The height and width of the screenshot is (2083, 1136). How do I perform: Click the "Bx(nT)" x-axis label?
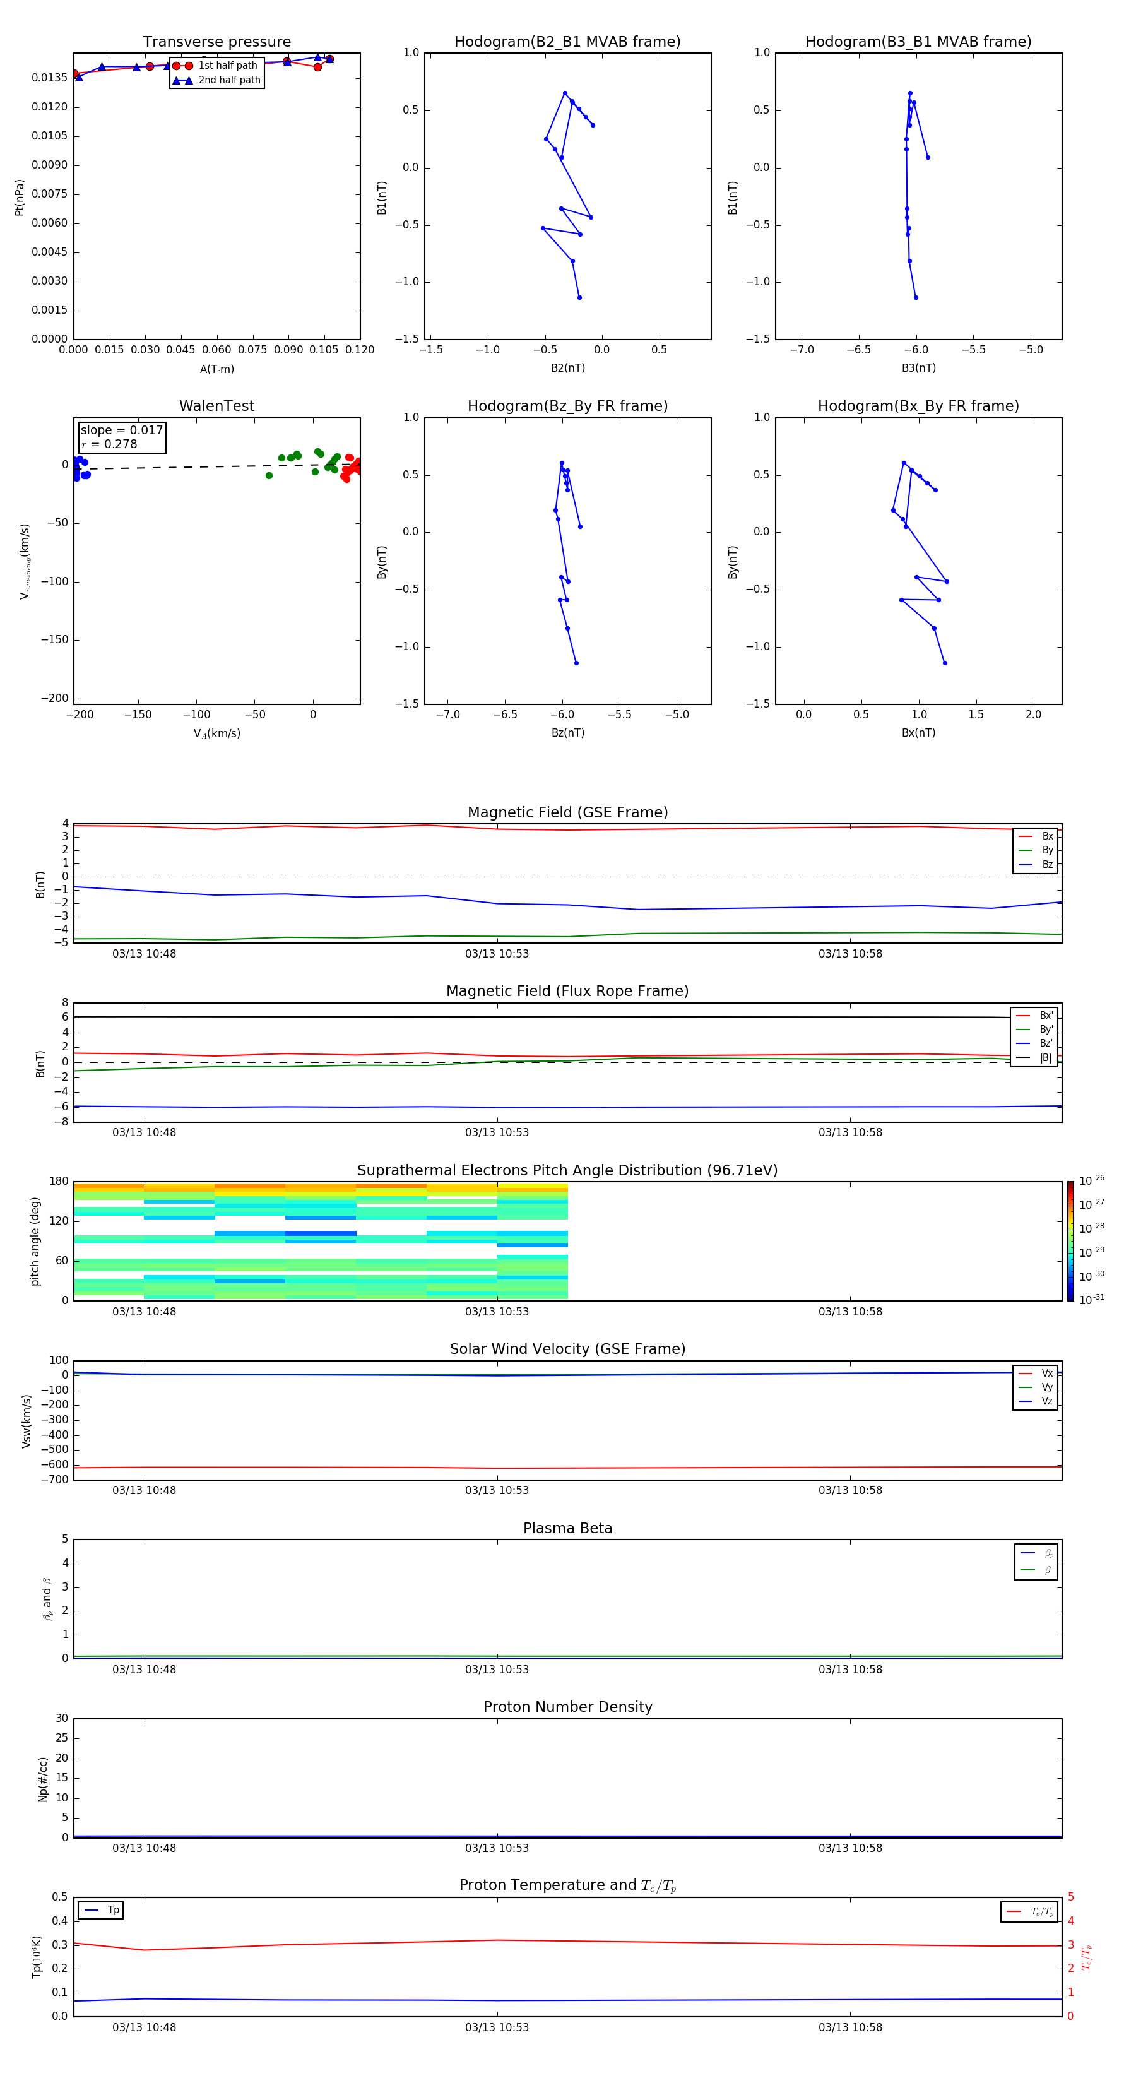[918, 733]
